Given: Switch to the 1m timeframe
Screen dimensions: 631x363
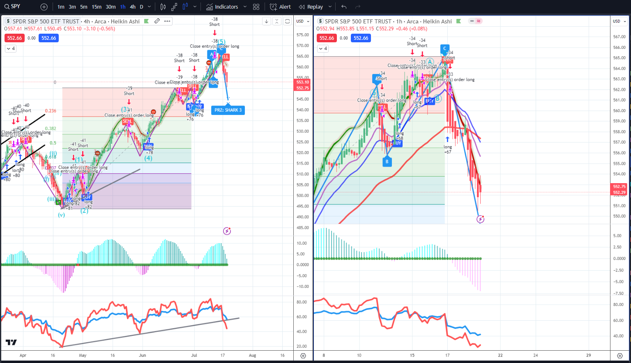Looking at the screenshot, I should (61, 7).
